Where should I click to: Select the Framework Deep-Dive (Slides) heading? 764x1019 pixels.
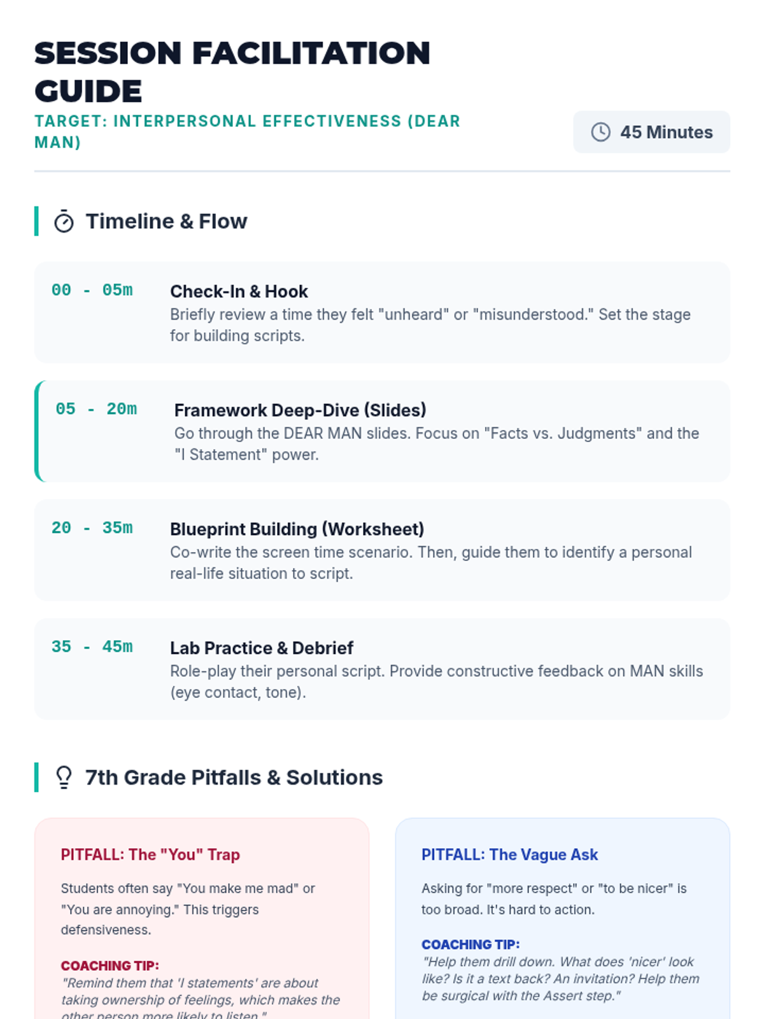(x=301, y=410)
